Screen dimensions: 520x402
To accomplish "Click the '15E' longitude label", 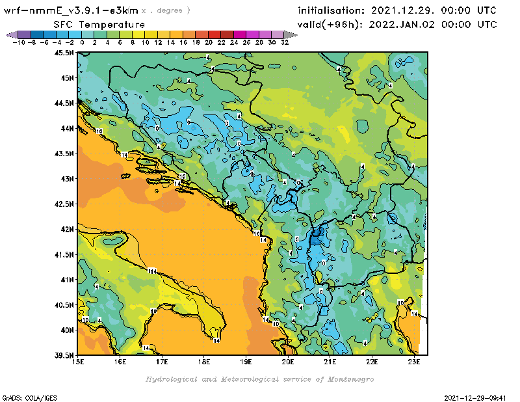I will pyautogui.click(x=78, y=362).
